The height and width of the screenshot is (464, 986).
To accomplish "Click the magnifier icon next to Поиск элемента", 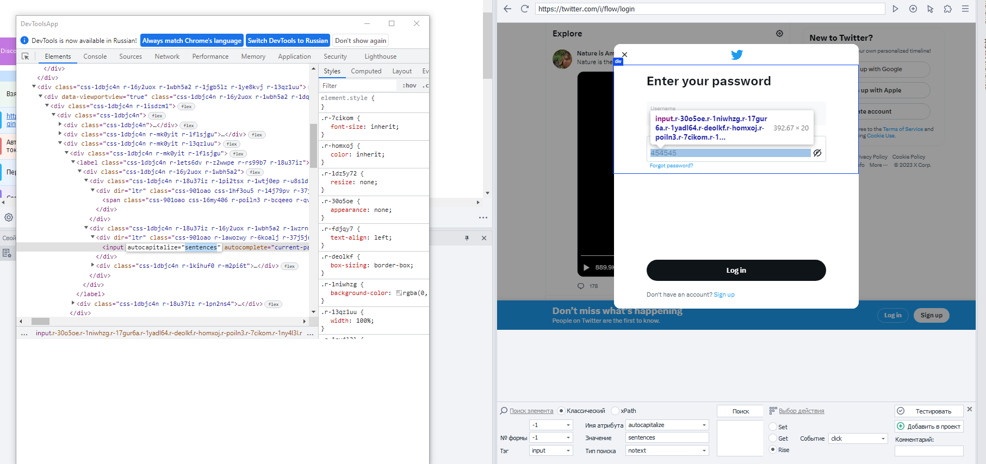I will pyautogui.click(x=504, y=411).
